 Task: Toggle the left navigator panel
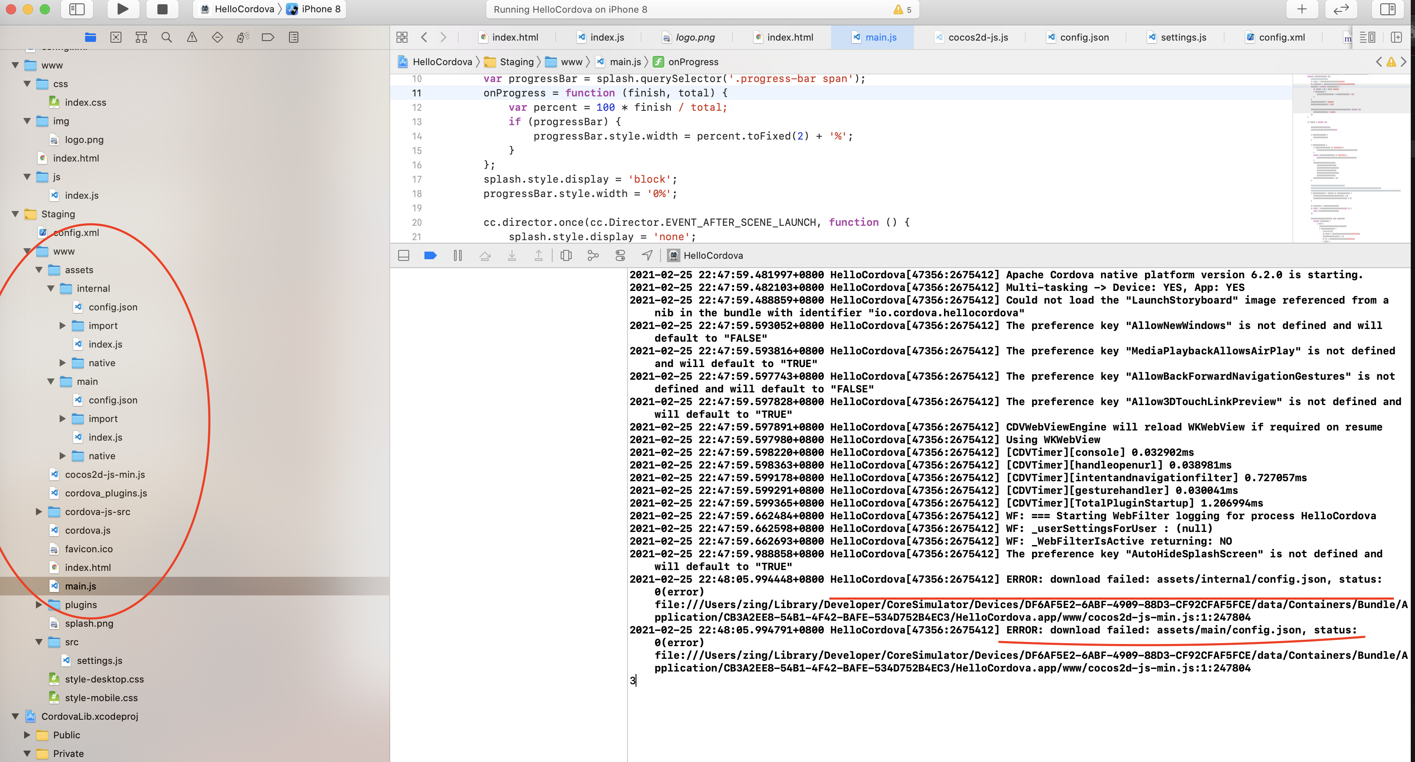(x=77, y=9)
